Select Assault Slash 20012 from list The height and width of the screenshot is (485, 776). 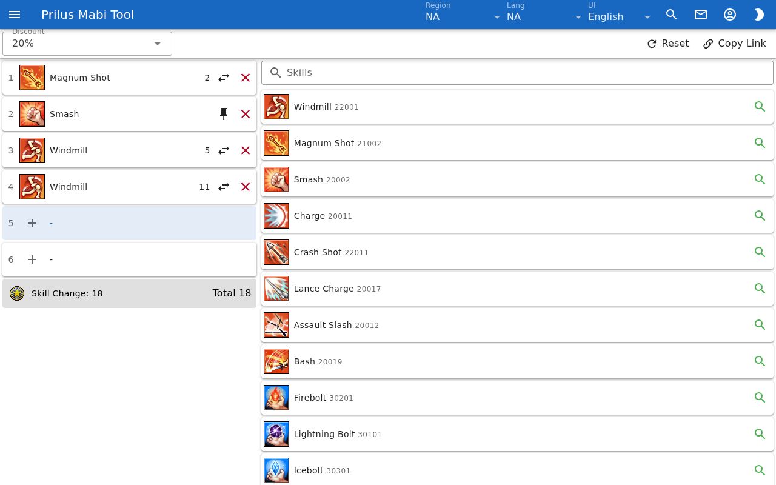[x=517, y=325]
